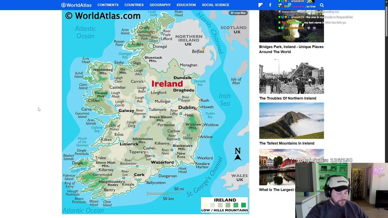388x218 pixels.
Task: Click the Dundalk label on map
Action: tap(182, 78)
